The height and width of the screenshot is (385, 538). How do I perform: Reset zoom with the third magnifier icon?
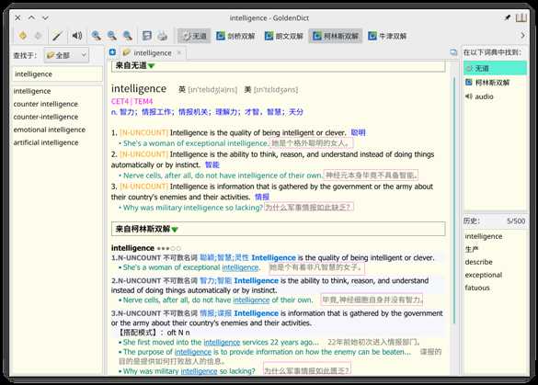(128, 36)
